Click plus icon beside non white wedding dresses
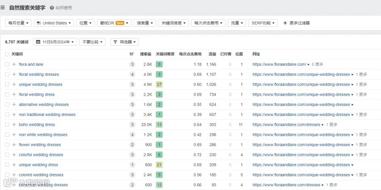381x190 pixels. pyautogui.click(x=14, y=135)
